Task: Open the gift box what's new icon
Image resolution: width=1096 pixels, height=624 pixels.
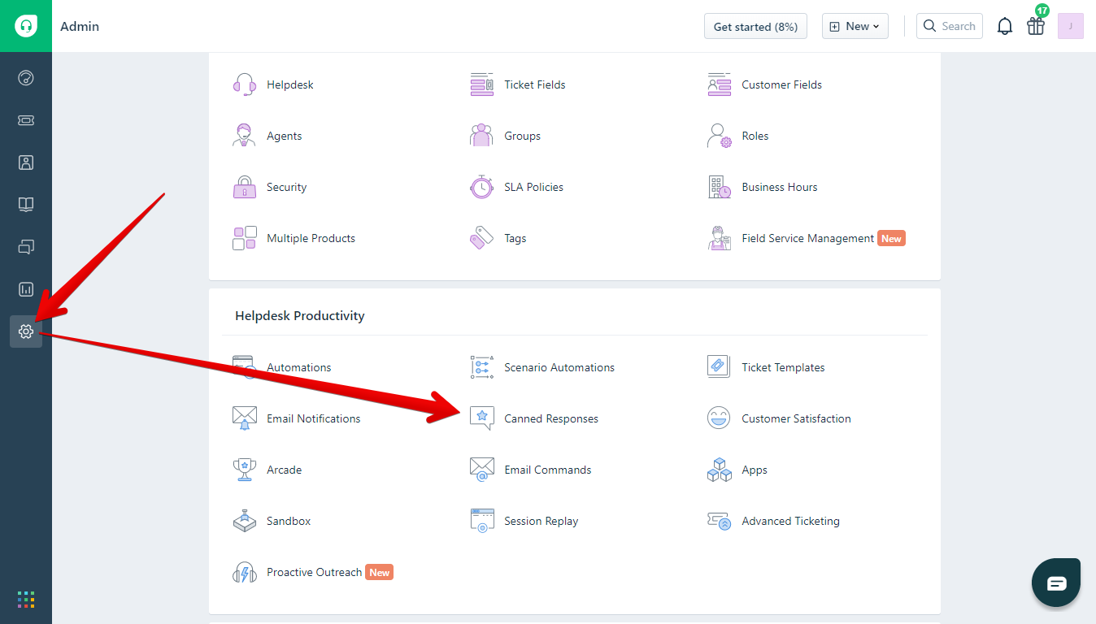Action: tap(1036, 26)
